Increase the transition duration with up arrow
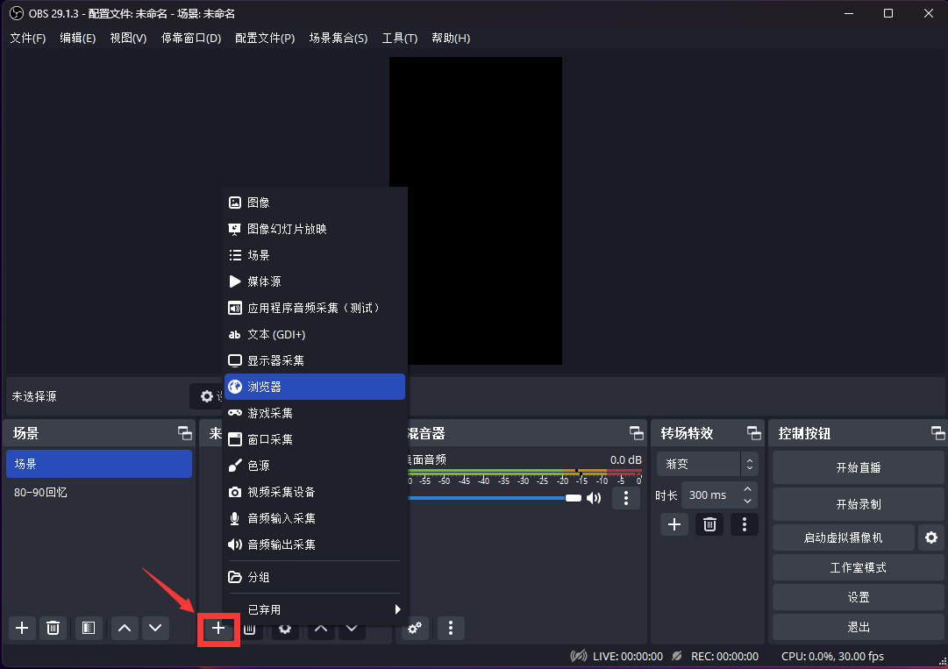Screen dimensions: 948x669 click(748, 489)
